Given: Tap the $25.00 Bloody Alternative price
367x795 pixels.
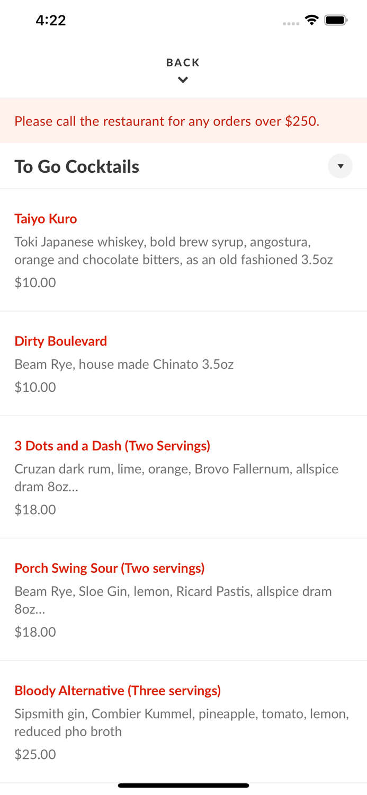Looking at the screenshot, I should [x=35, y=754].
